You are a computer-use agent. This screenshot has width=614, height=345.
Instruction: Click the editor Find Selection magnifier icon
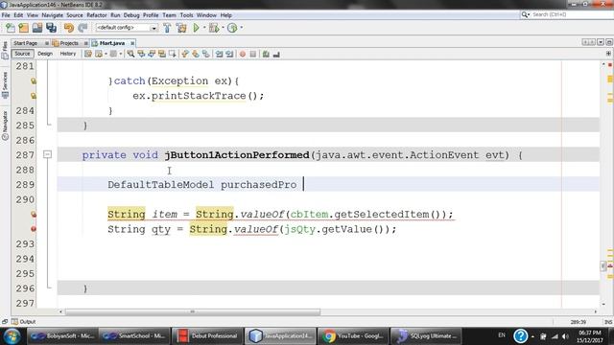130,54
